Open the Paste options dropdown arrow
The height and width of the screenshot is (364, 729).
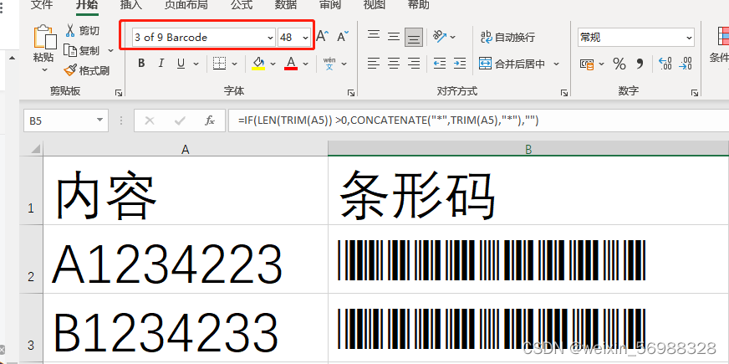click(44, 70)
